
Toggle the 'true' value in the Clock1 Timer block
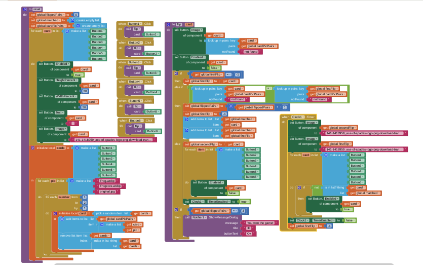point(348,209)
